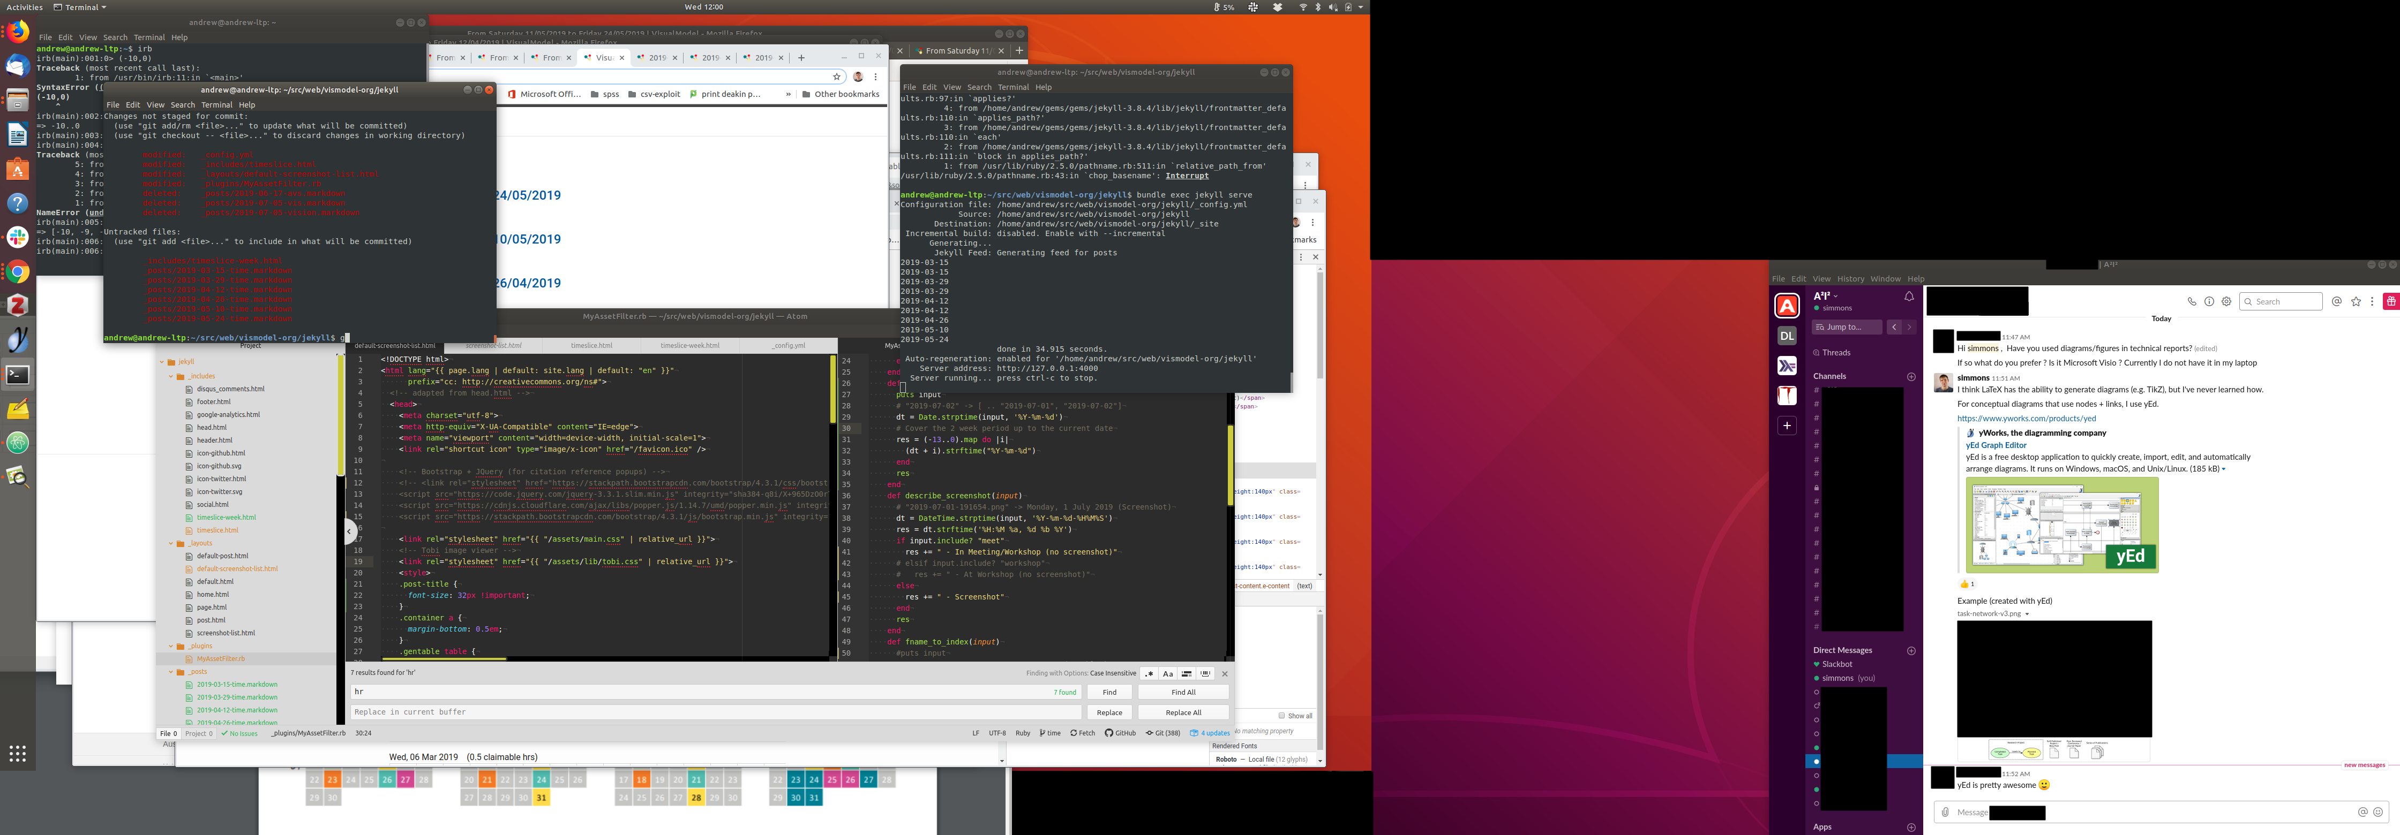Toggle Match Case (Aa) in find panel
The height and width of the screenshot is (835, 2400).
click(x=1167, y=674)
